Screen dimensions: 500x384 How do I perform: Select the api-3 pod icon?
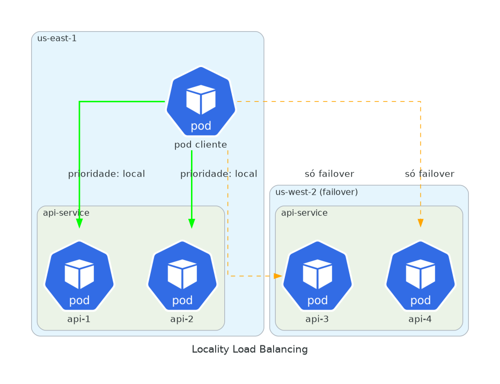pos(317,276)
